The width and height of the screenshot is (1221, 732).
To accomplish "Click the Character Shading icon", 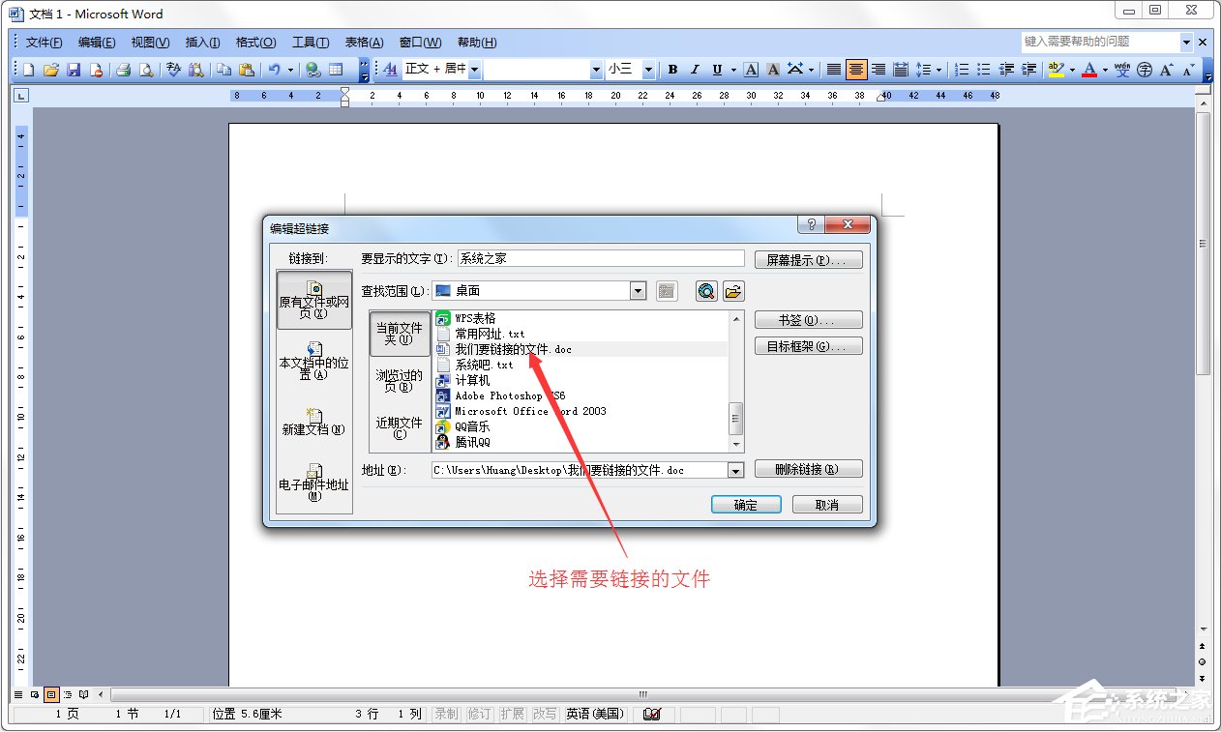I will click(774, 70).
